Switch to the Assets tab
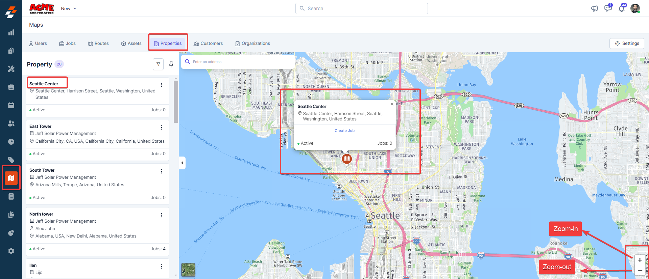This screenshot has height=279, width=649. [x=131, y=44]
